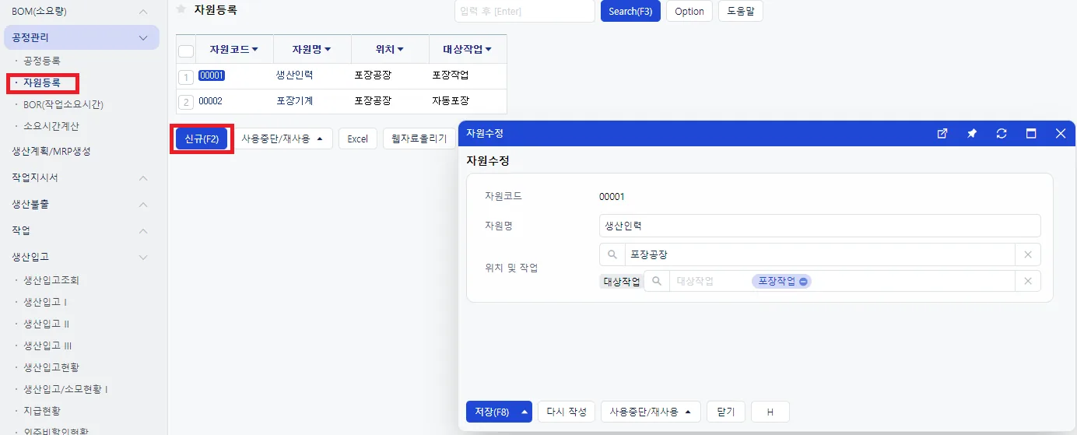Image resolution: width=1077 pixels, height=435 pixels.
Task: Open 생산계획/MRP생성 menu
Action: 51,152
